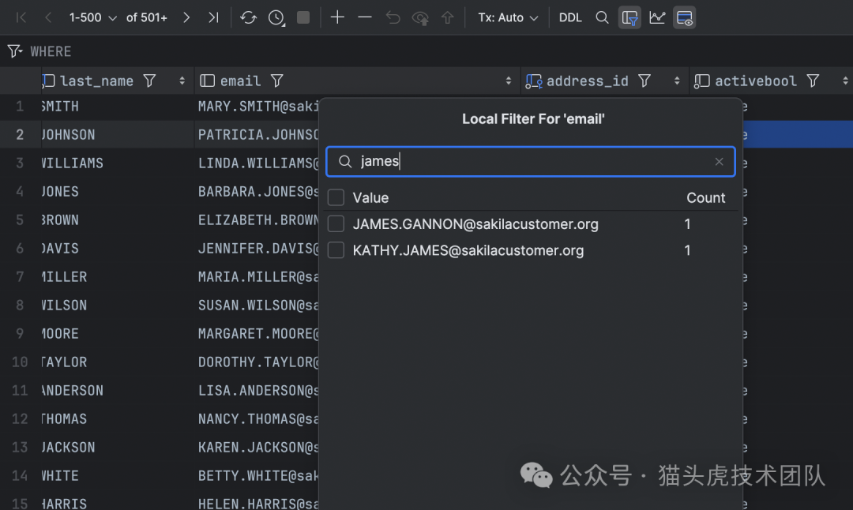Image resolution: width=853 pixels, height=510 pixels.
Task: Open the auto-refresh clock icon
Action: (276, 17)
